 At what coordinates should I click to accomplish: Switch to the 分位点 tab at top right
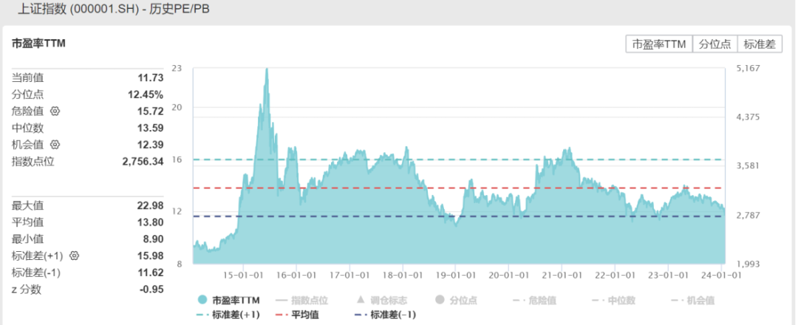(x=715, y=44)
